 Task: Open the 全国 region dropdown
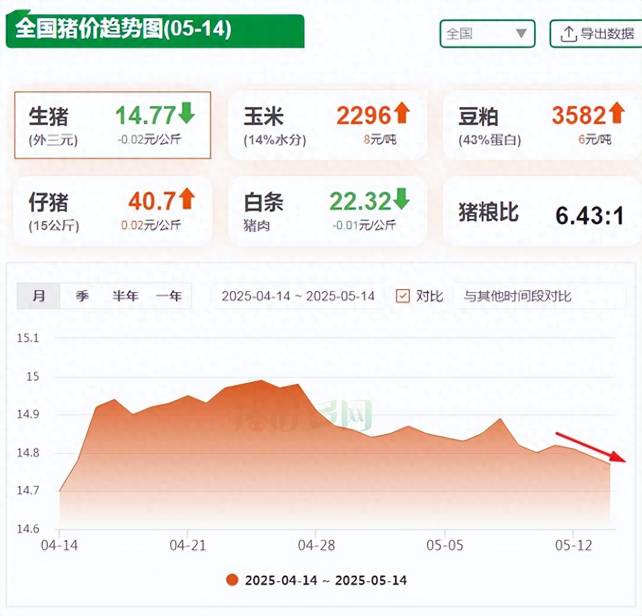pos(487,34)
